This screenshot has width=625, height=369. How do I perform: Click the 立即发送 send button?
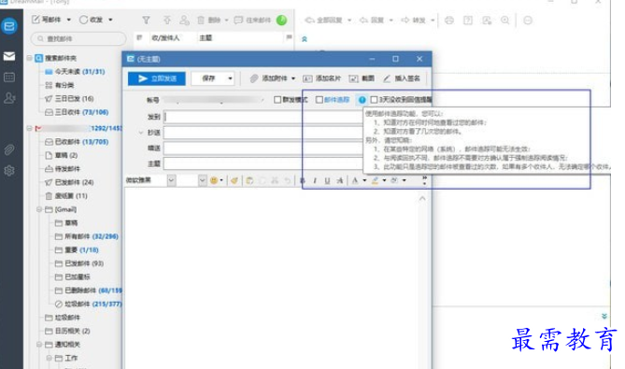(x=157, y=78)
